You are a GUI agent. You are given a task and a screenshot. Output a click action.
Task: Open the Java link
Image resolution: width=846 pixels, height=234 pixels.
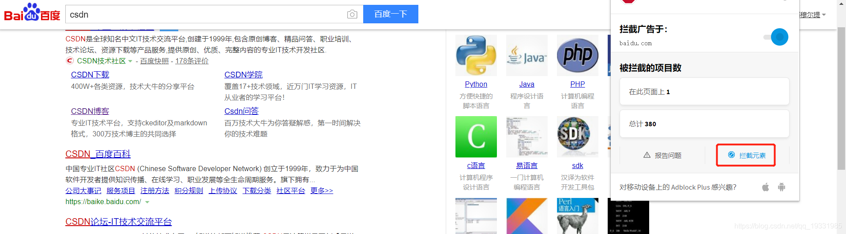point(527,84)
